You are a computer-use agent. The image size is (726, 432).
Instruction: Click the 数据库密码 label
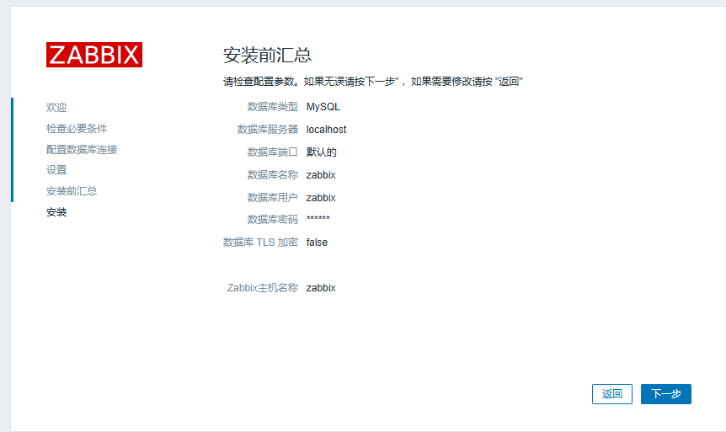[273, 220]
